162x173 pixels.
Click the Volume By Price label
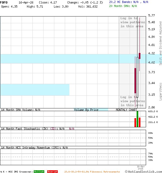(86, 110)
